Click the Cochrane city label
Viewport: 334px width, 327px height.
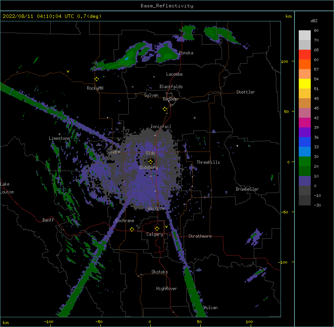pyautogui.click(x=125, y=221)
